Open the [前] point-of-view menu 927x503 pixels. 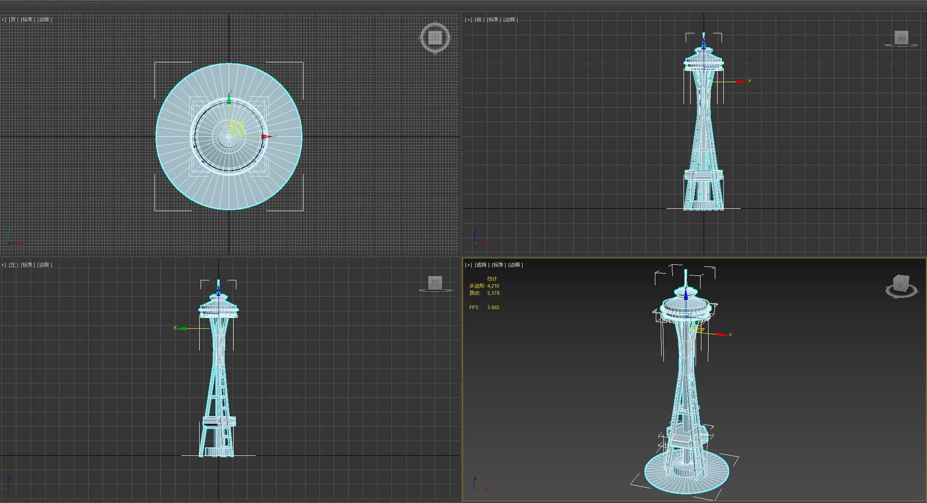click(x=479, y=20)
